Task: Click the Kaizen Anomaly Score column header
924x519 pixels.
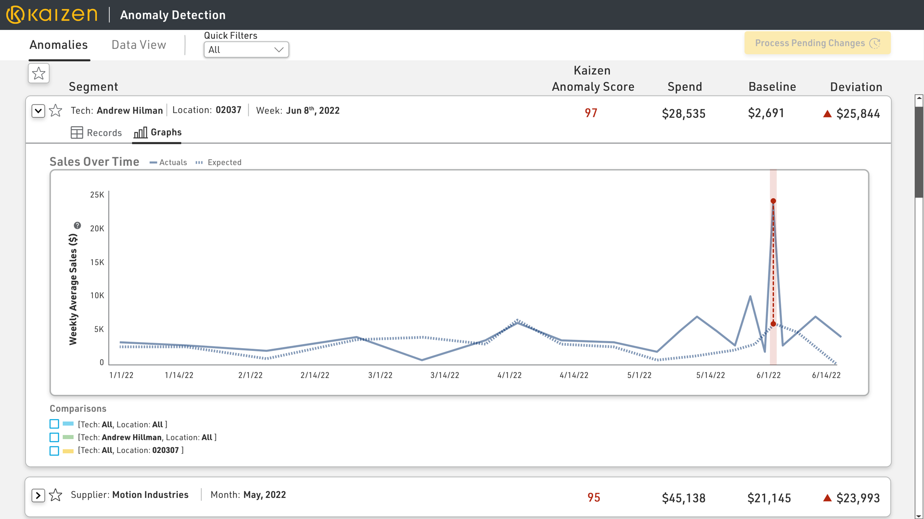Action: [x=593, y=78]
